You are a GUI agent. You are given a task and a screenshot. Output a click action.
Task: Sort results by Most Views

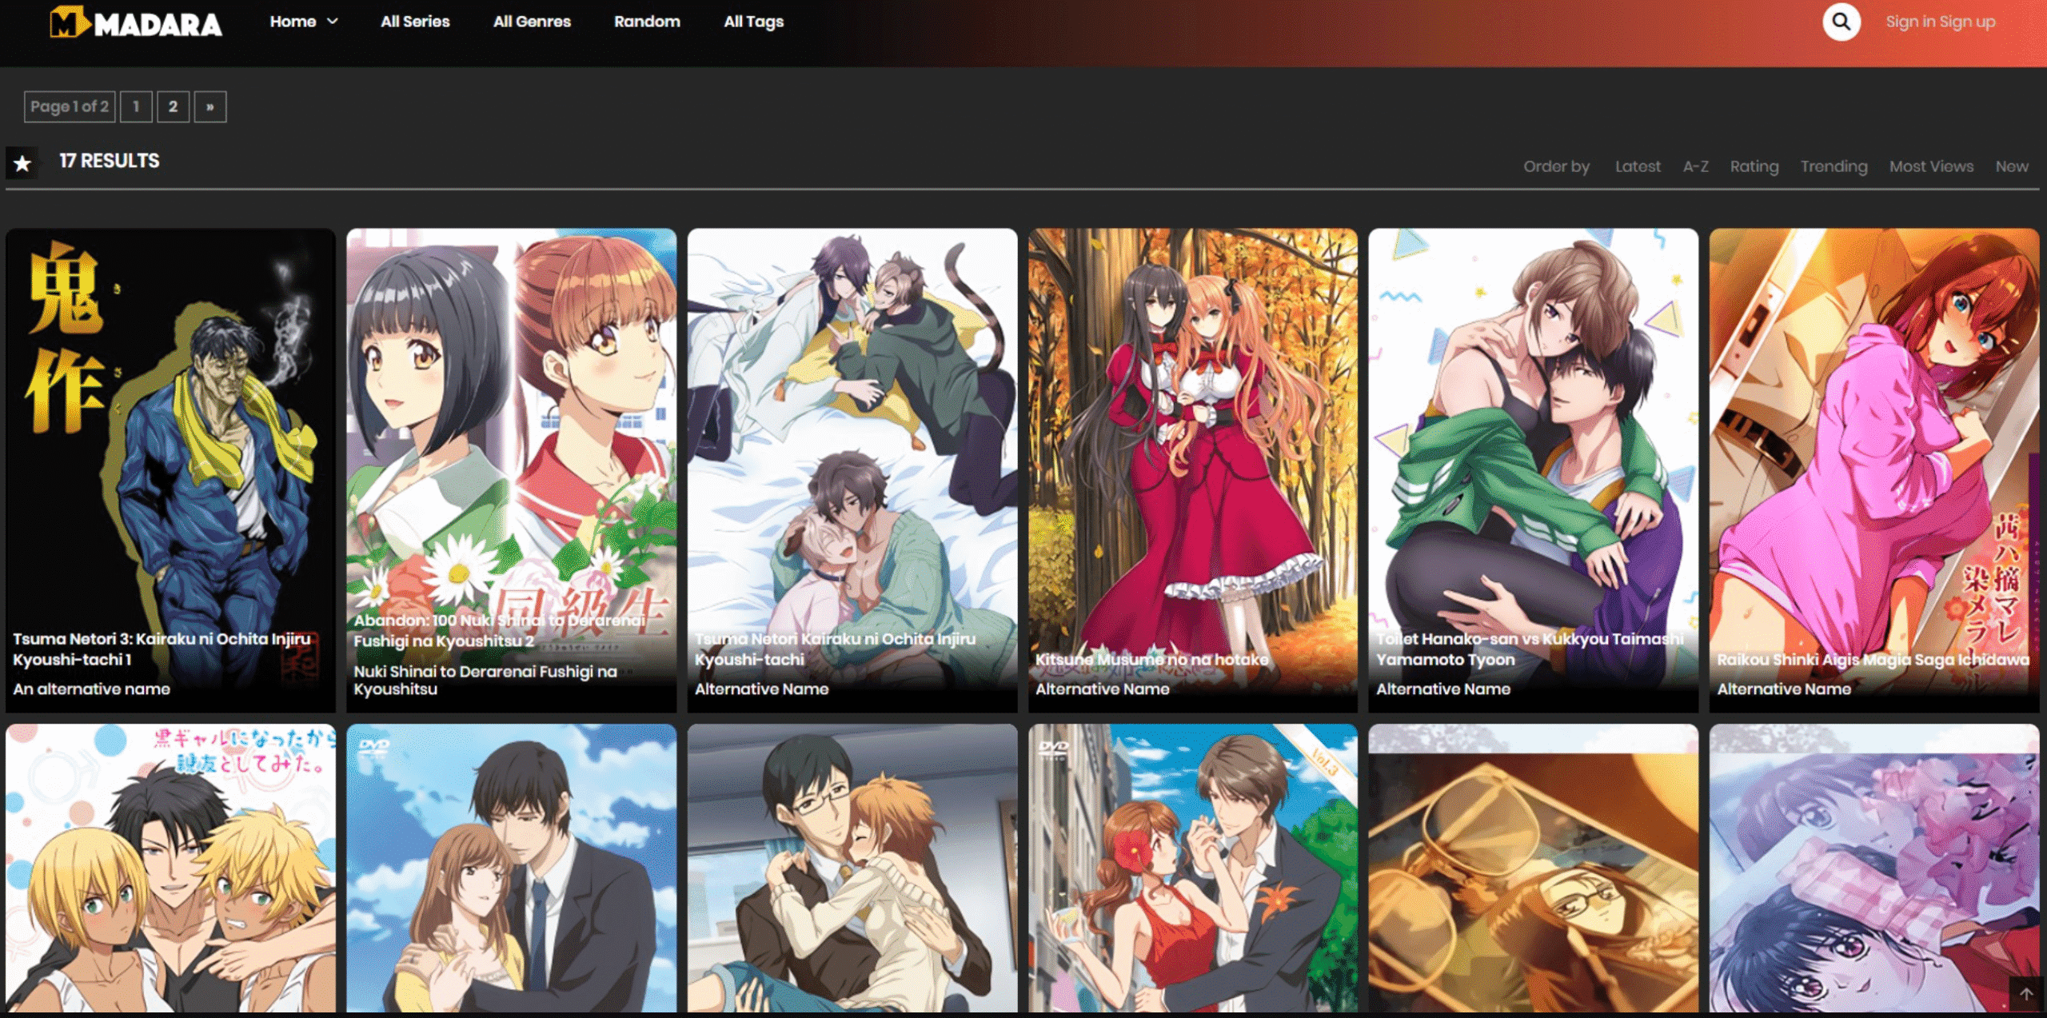[1930, 166]
